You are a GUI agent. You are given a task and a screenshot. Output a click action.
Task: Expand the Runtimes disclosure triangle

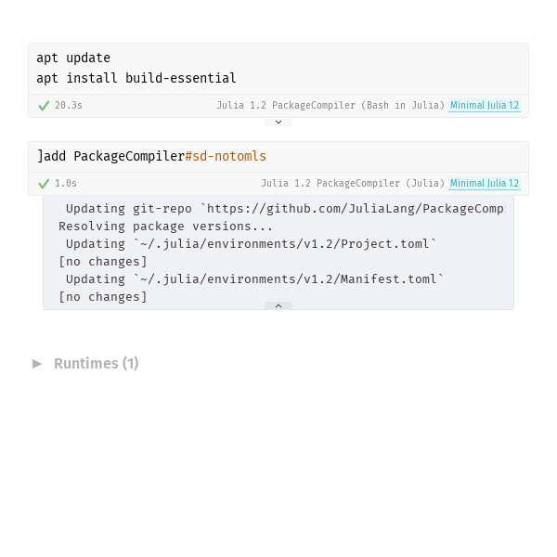tap(37, 364)
